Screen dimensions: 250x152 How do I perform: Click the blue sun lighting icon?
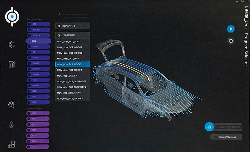(x=231, y=29)
